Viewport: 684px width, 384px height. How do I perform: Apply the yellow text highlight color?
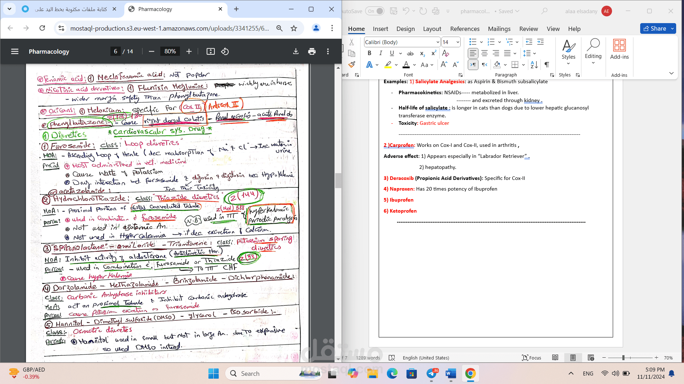(x=388, y=65)
